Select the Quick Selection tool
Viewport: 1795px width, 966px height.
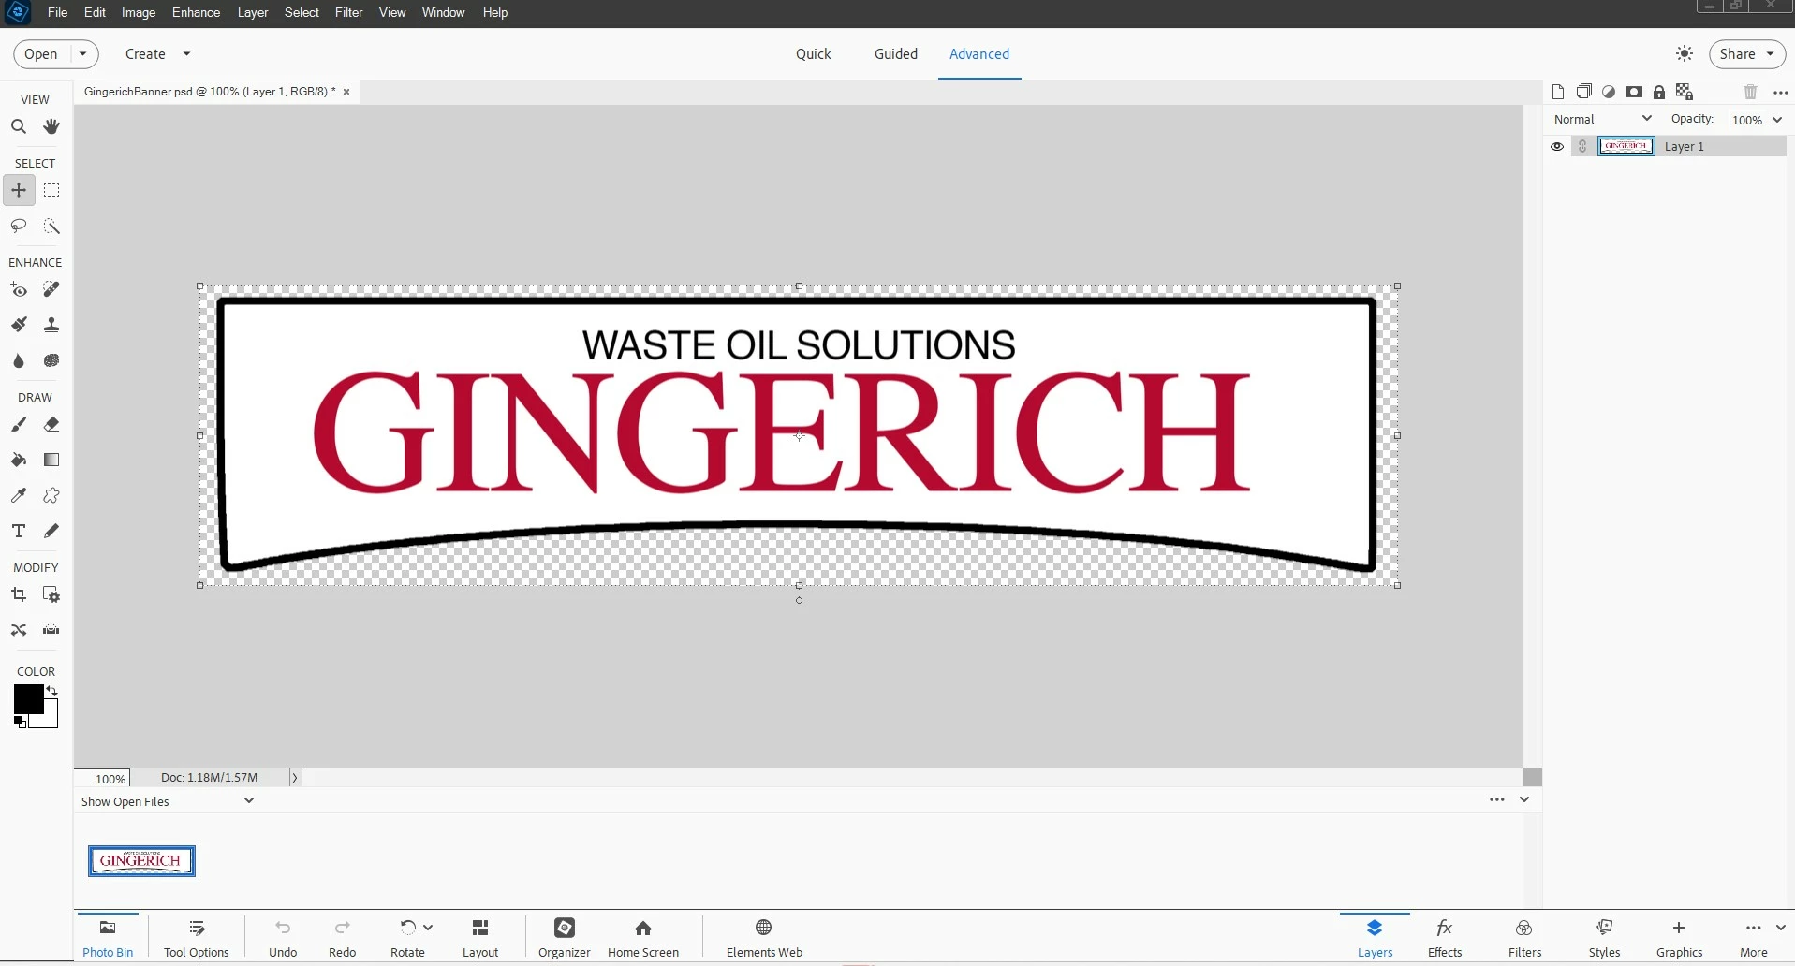tap(51, 227)
